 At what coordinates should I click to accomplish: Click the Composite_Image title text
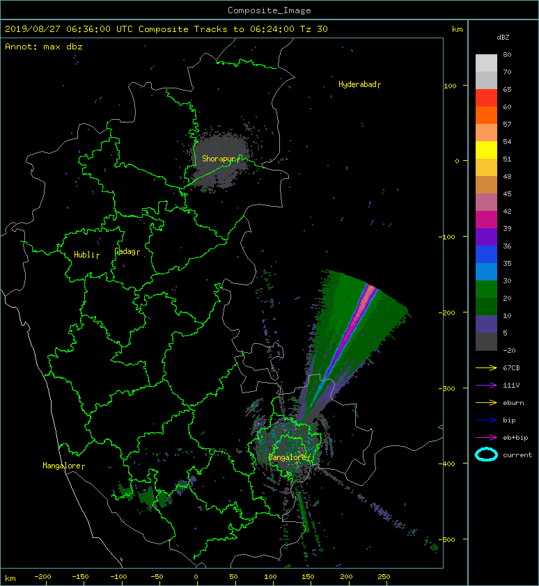click(269, 10)
